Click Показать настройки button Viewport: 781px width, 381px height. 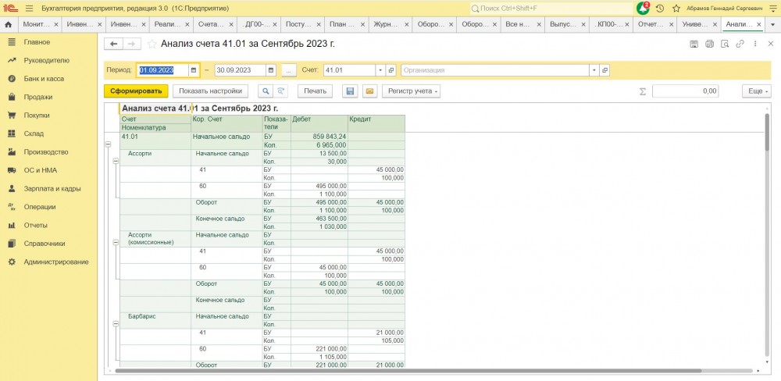pyautogui.click(x=211, y=91)
